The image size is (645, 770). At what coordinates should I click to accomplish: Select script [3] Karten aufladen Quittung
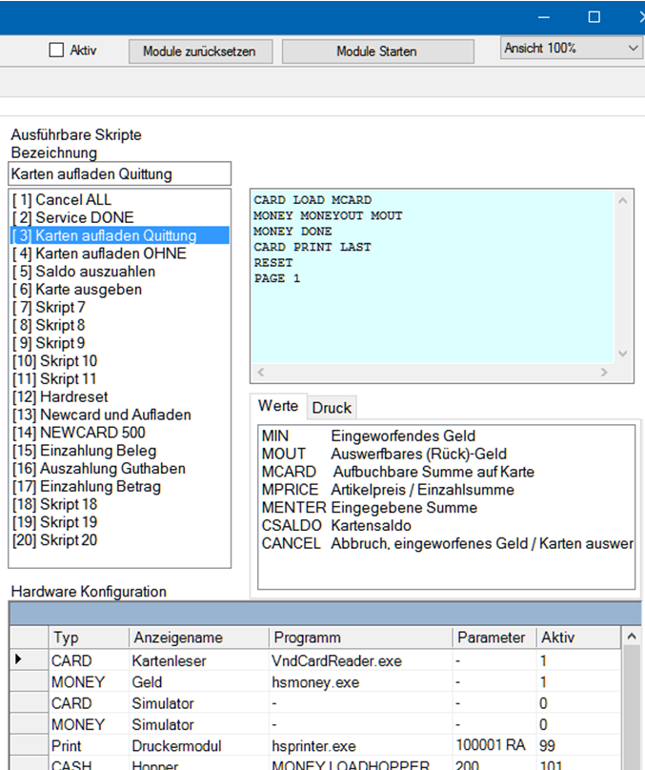click(120, 235)
